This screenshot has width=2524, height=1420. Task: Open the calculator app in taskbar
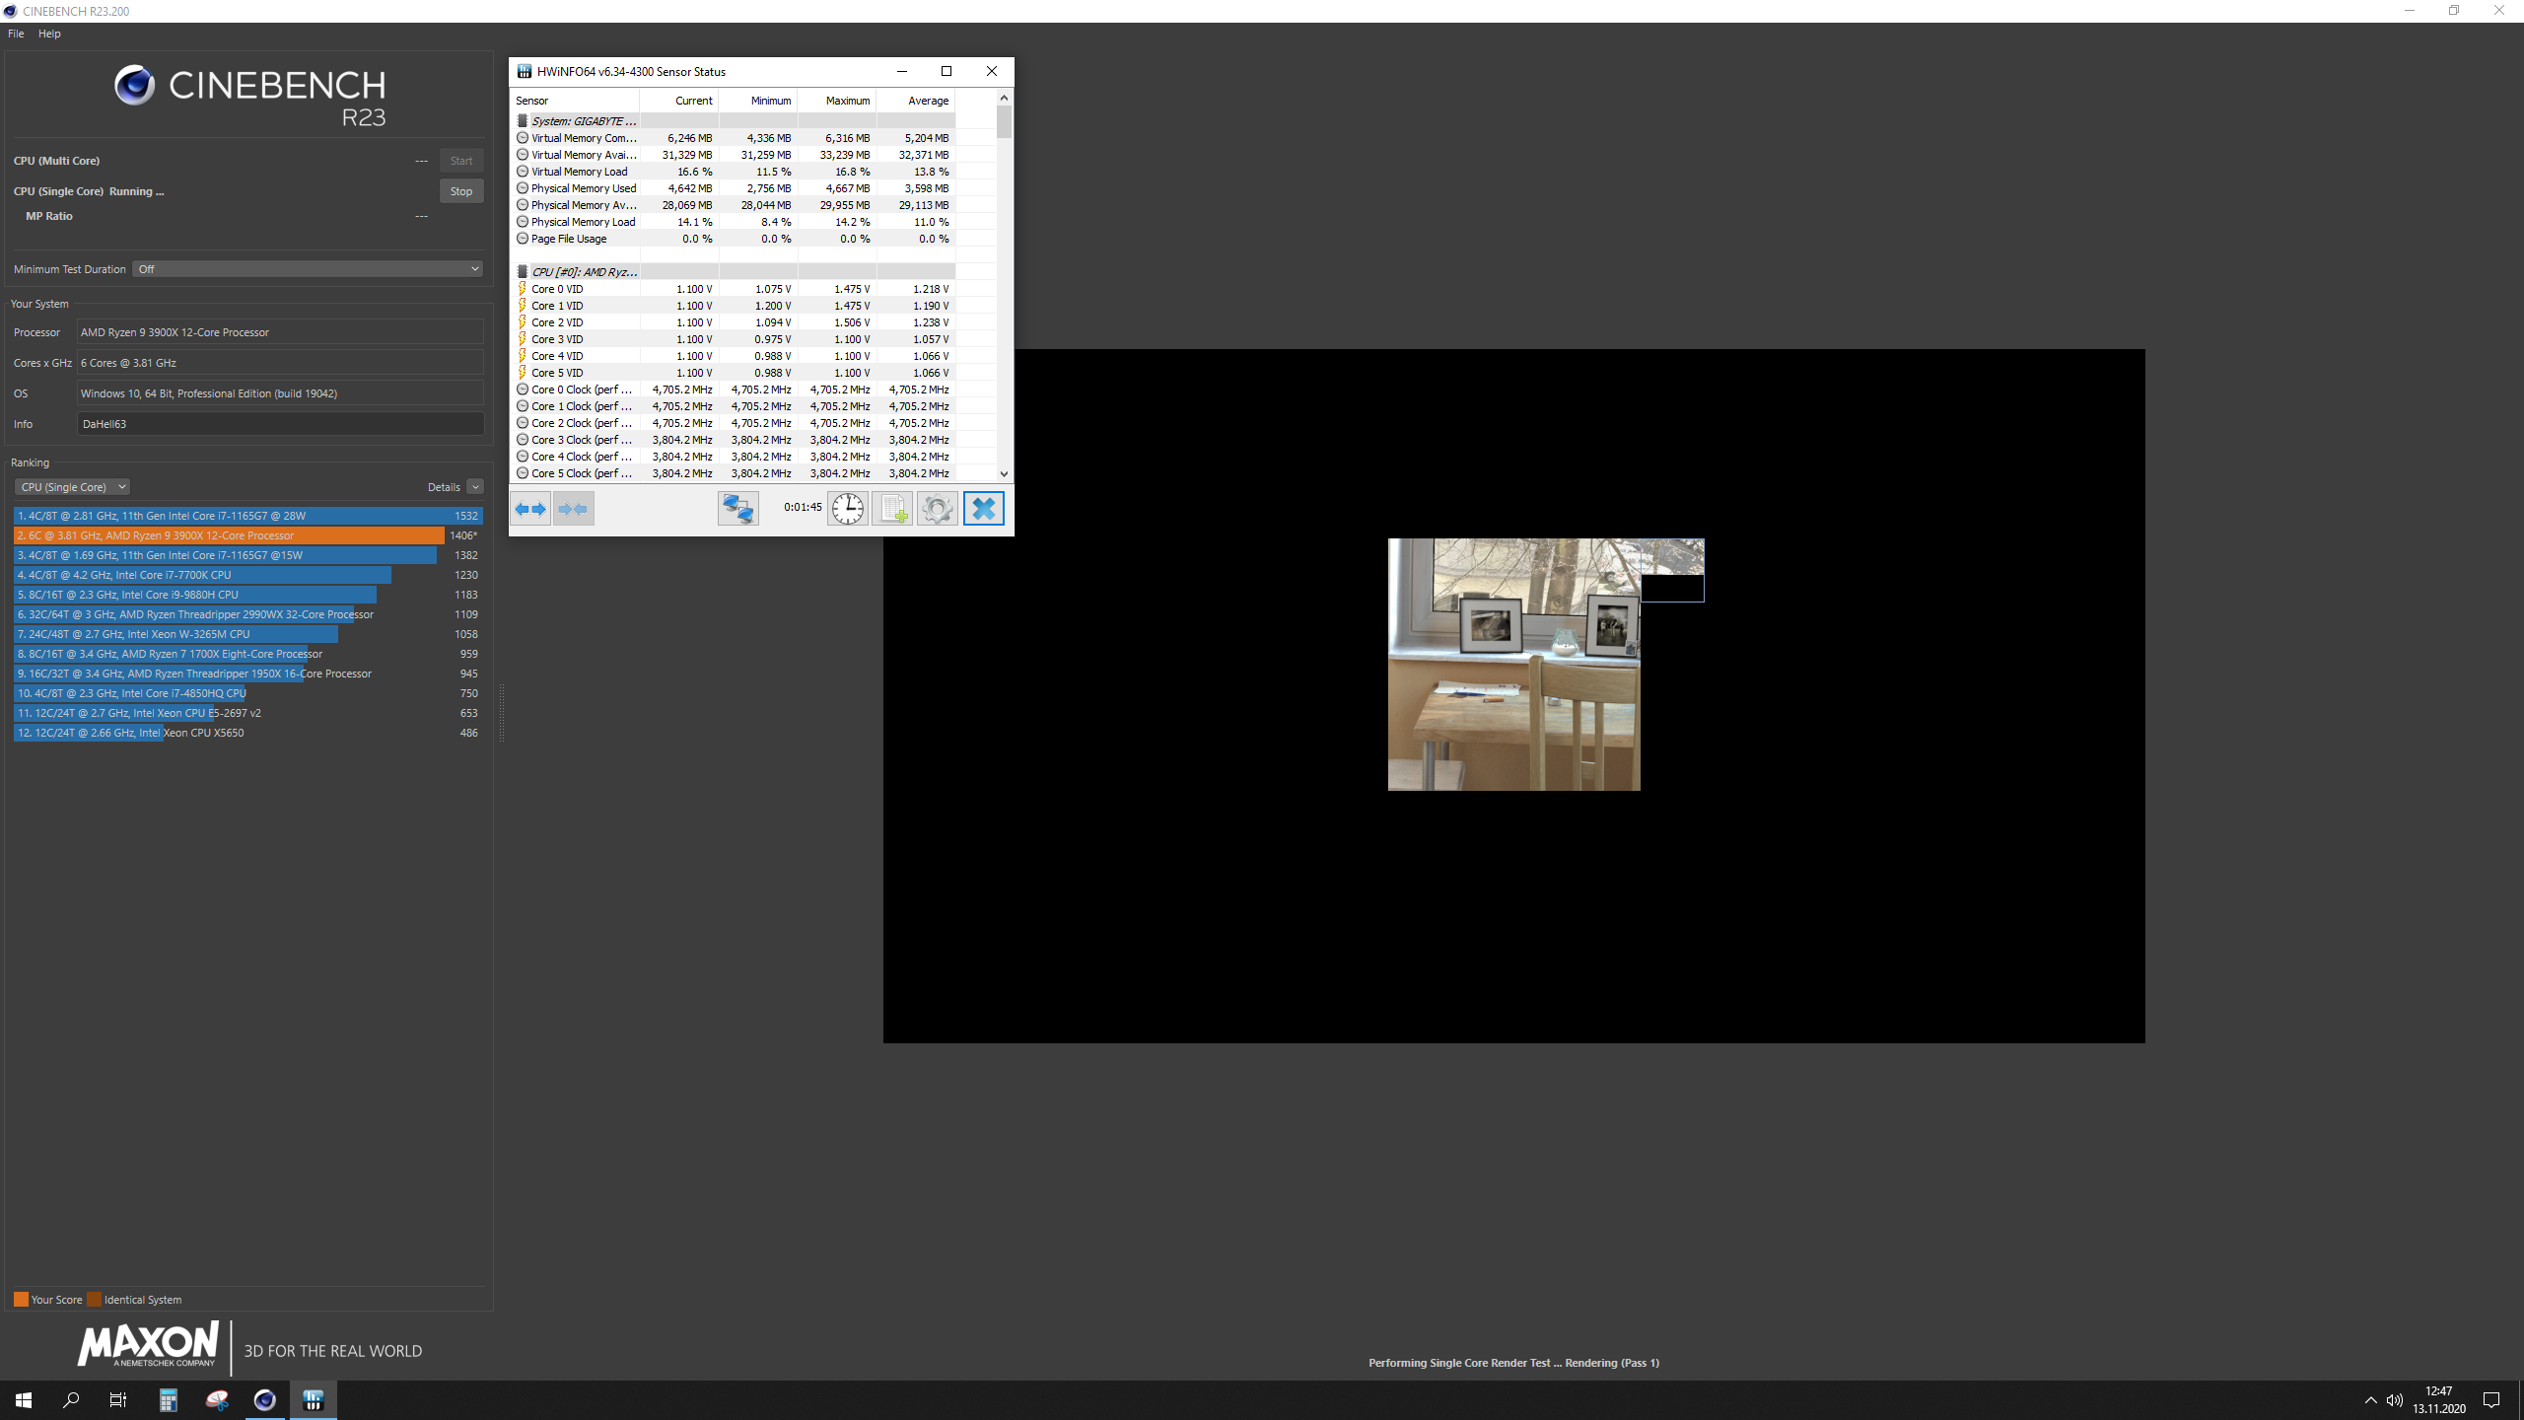coord(169,1400)
